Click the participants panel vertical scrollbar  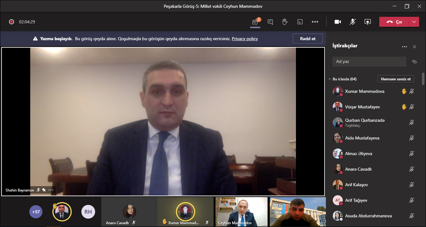click(423, 78)
